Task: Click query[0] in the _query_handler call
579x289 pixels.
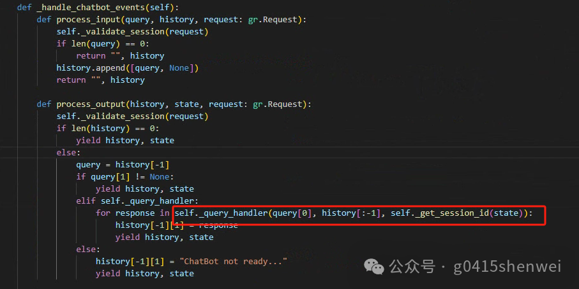Action: click(x=292, y=213)
